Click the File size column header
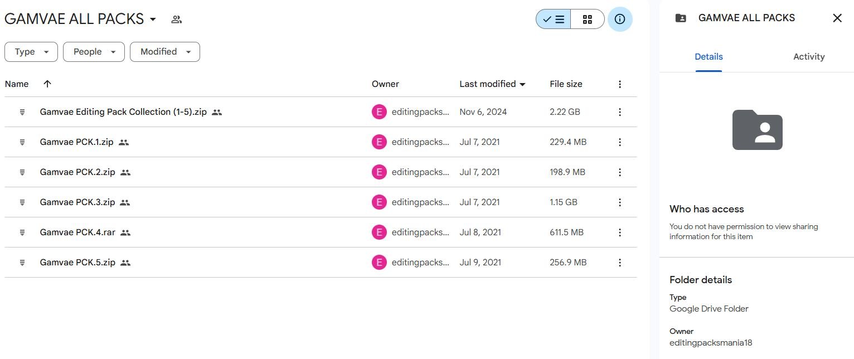 pyautogui.click(x=566, y=84)
